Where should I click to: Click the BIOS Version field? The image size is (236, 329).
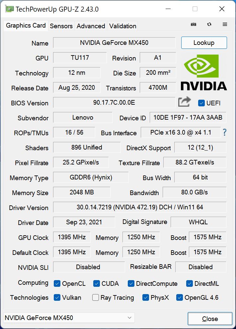coord(114,102)
